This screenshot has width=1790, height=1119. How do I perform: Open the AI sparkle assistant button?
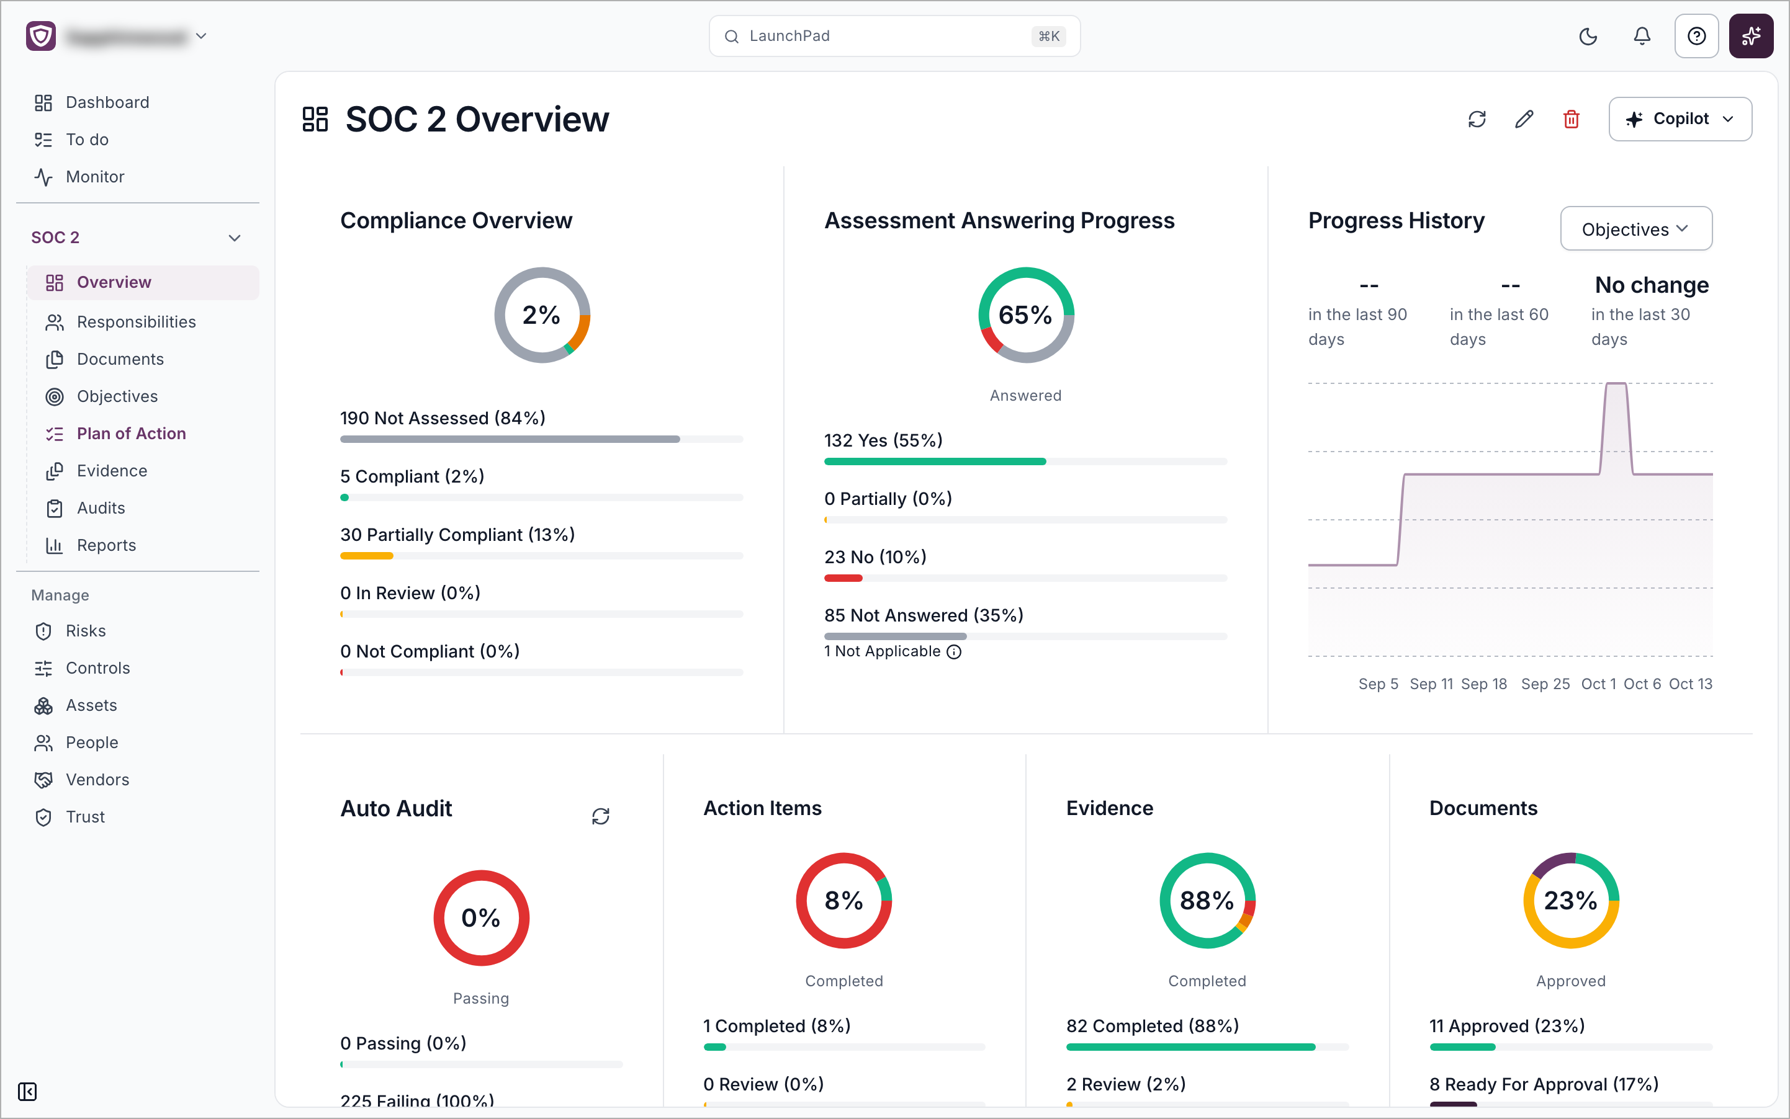click(x=1751, y=36)
